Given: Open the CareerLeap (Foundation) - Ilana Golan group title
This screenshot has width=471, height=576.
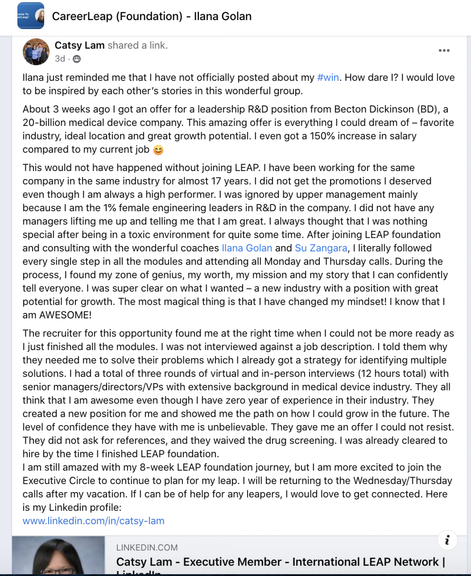Looking at the screenshot, I should click(x=152, y=16).
